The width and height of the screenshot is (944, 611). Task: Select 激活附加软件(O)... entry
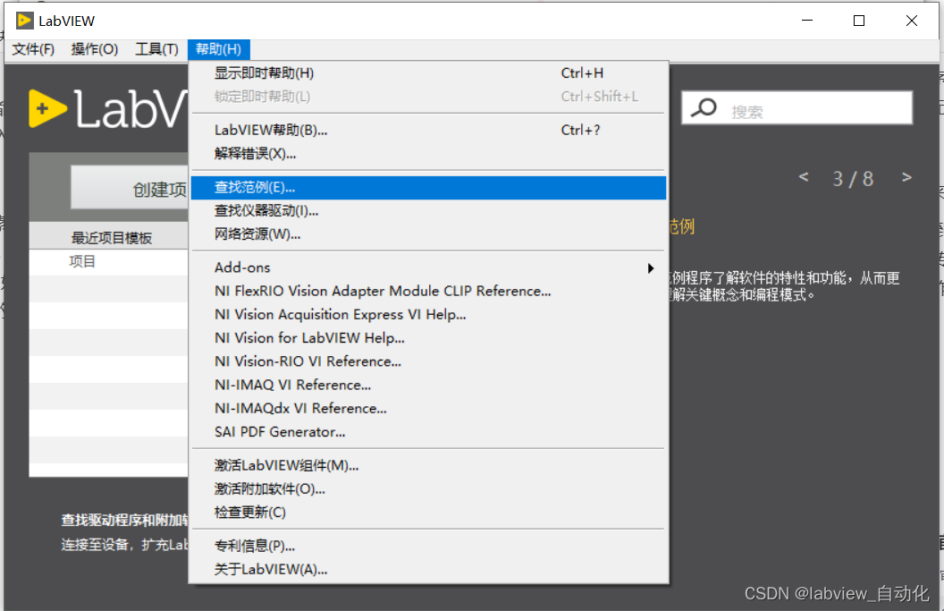click(429, 488)
